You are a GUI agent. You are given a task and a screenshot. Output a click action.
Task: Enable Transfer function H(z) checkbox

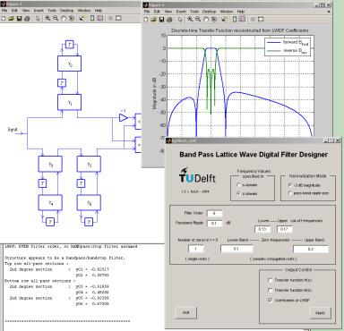pyautogui.click(x=271, y=290)
